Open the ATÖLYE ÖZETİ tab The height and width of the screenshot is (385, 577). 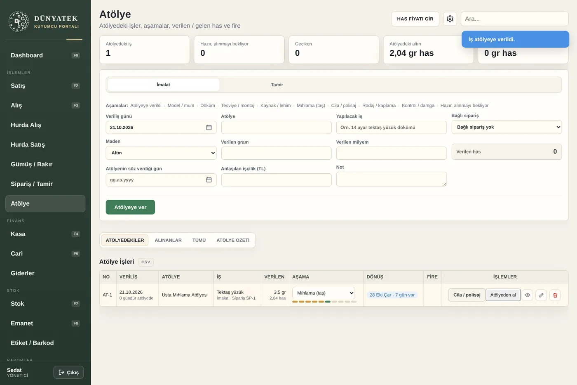233,240
